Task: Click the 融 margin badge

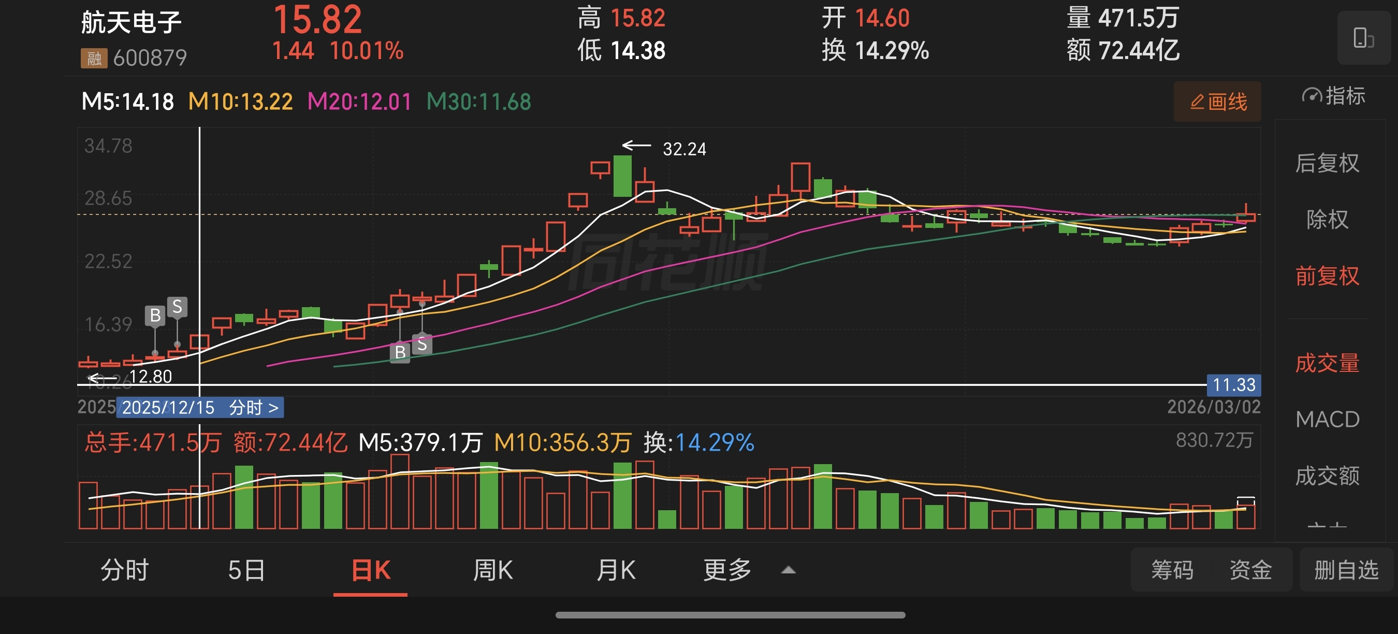Action: (93, 58)
